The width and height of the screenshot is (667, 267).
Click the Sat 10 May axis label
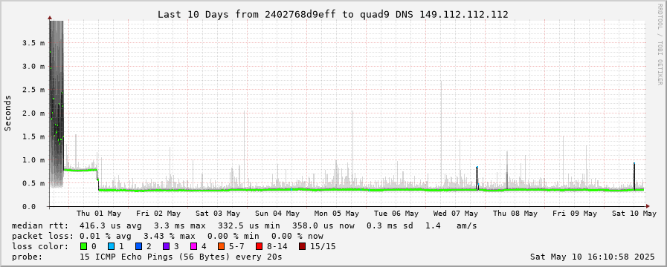coord(634,214)
